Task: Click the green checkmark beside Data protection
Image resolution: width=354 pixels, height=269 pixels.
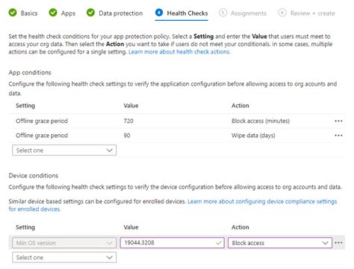Action: (x=90, y=13)
